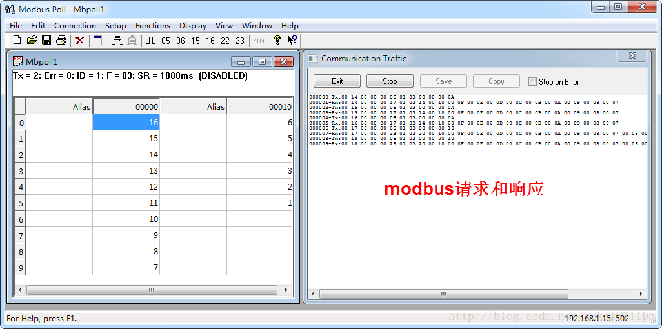662x329 pixels.
Task: Open the Edit menu
Action: (38, 25)
